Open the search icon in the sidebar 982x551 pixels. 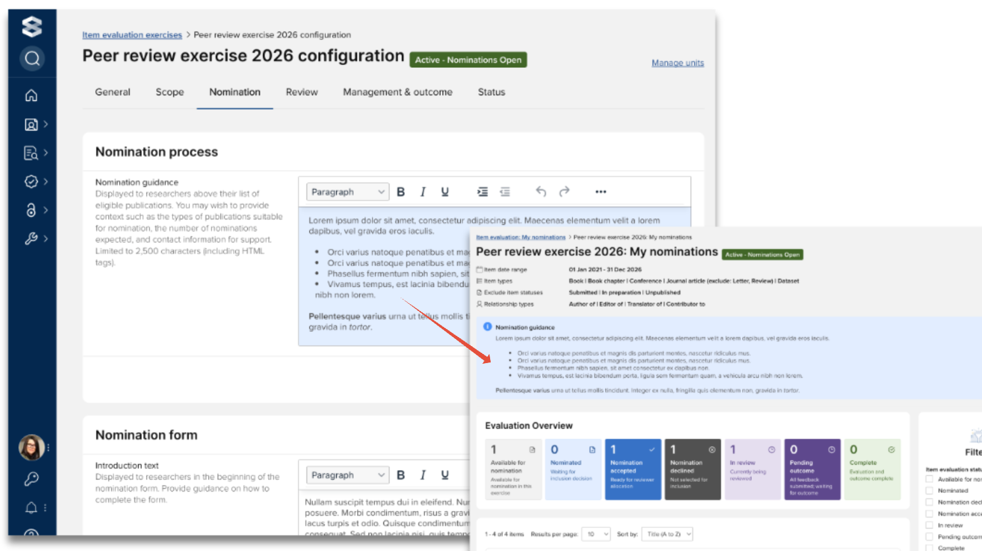(x=32, y=59)
